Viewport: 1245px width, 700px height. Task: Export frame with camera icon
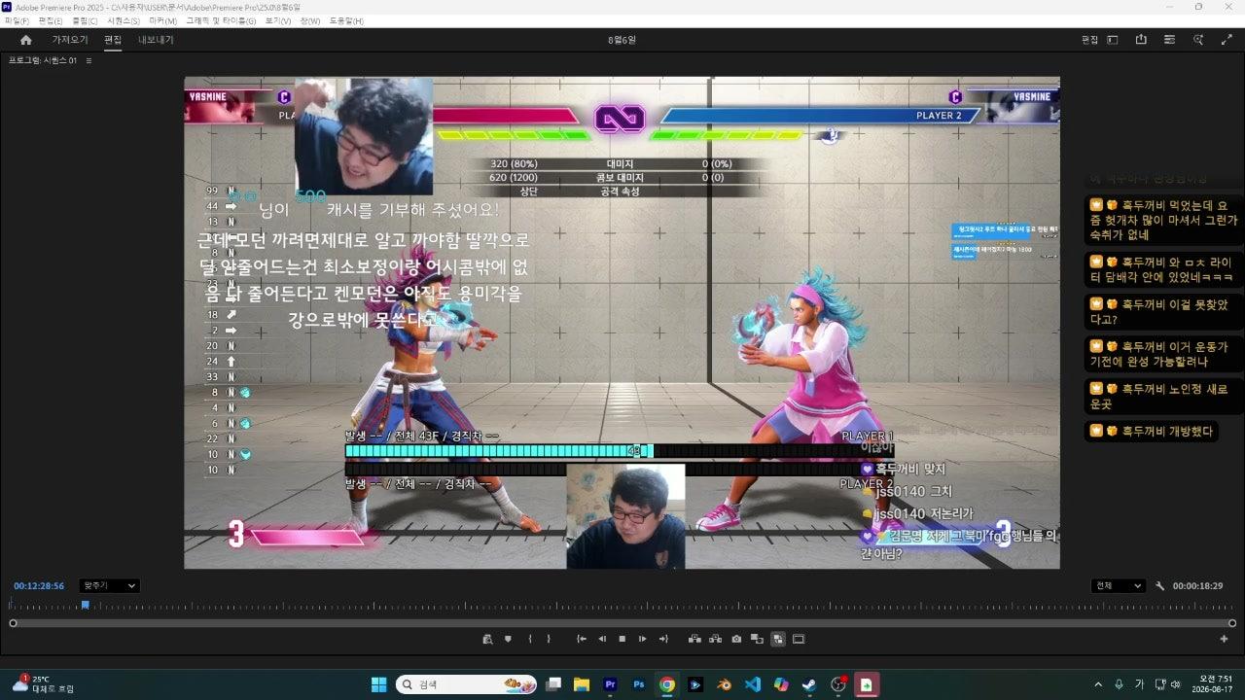point(736,639)
